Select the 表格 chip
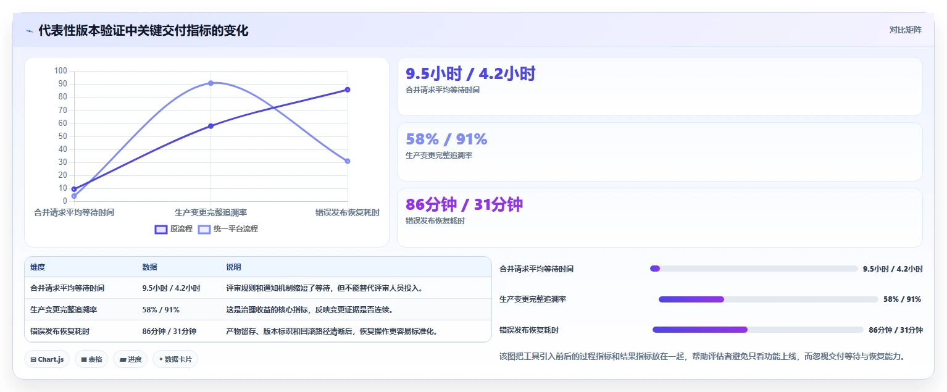 click(91, 359)
